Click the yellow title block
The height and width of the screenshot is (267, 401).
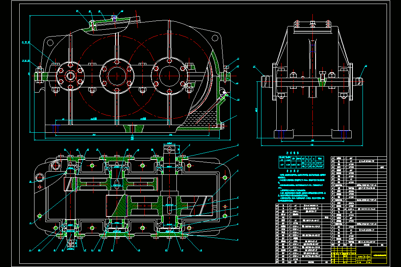pos(359,255)
